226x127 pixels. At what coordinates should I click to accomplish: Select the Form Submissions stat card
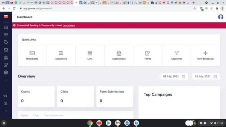(x=115, y=97)
